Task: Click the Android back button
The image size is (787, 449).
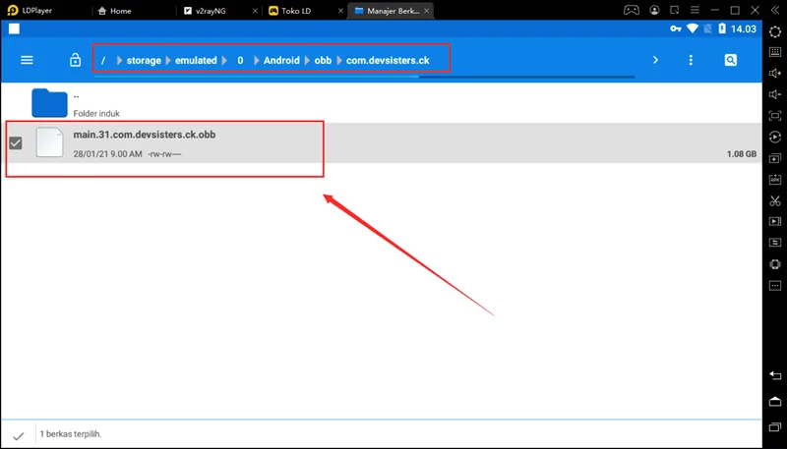Action: [775, 376]
